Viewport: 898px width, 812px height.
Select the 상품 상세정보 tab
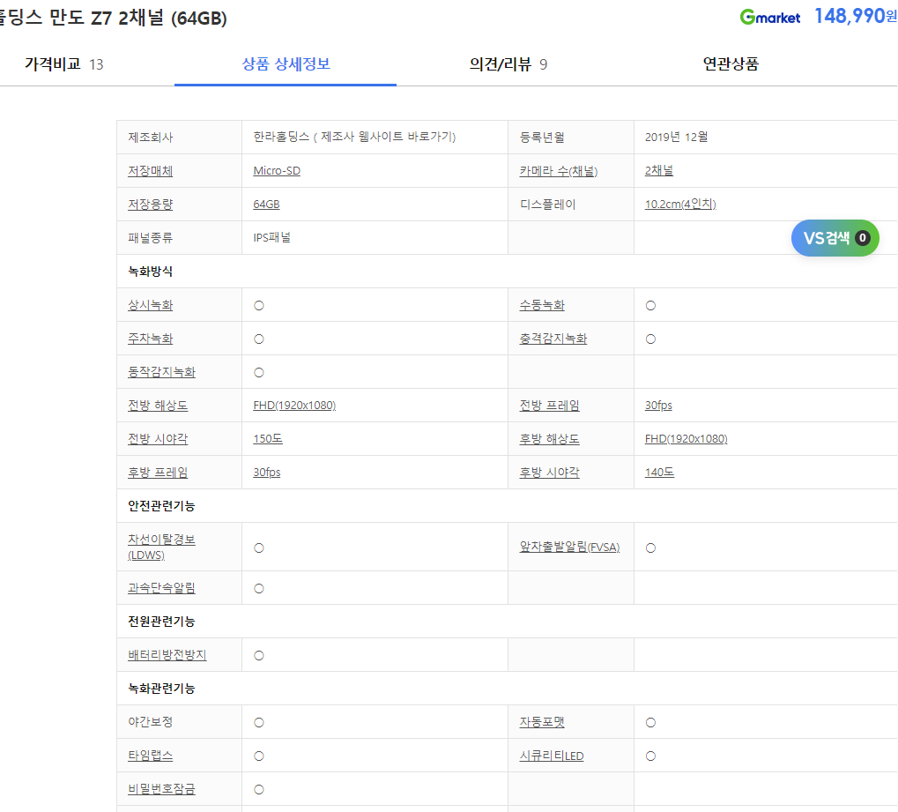pos(286,63)
